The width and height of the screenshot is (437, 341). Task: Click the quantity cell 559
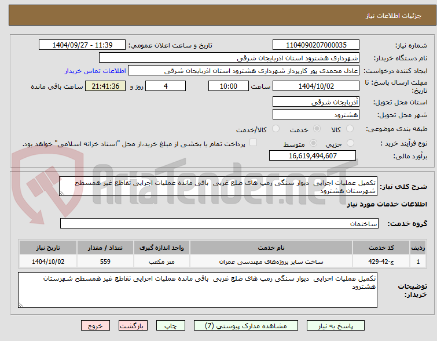(x=105, y=262)
